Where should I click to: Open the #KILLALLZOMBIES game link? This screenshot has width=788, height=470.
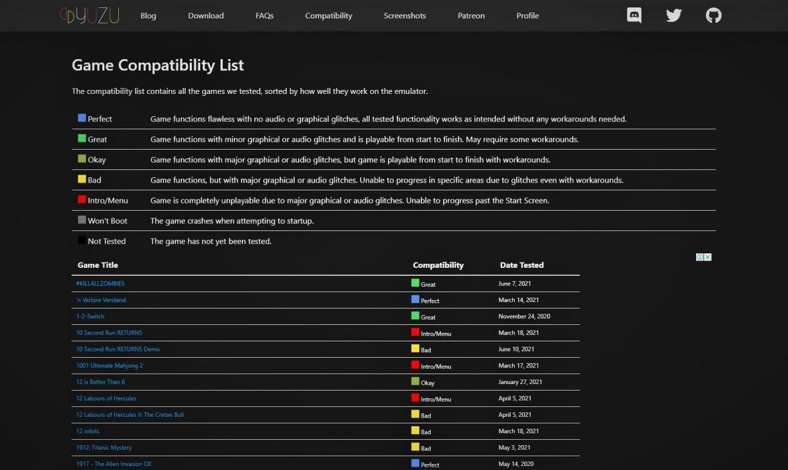(x=100, y=284)
